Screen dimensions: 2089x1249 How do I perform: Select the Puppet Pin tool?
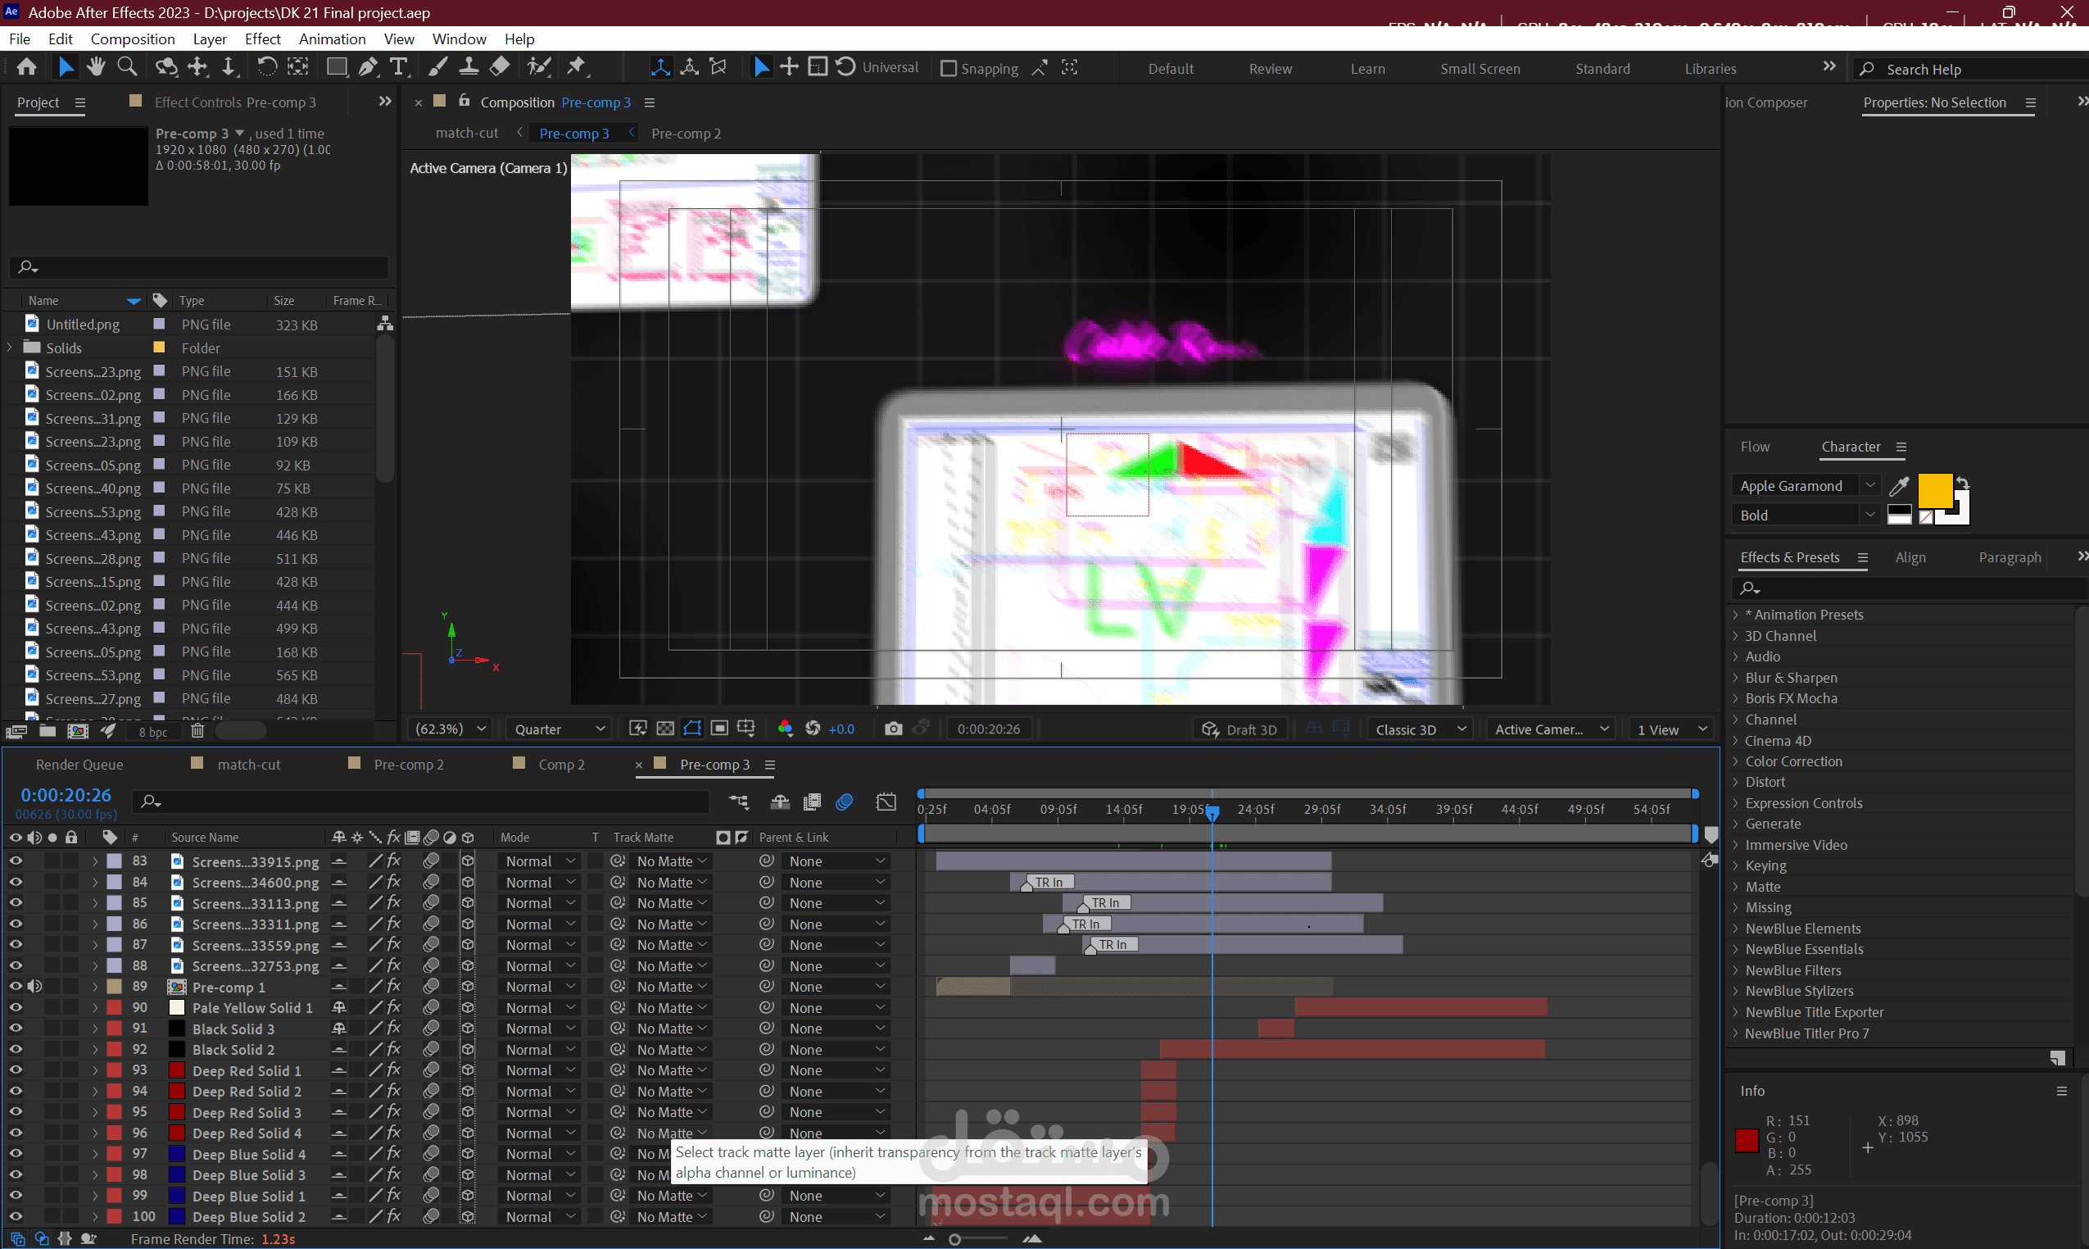576,66
